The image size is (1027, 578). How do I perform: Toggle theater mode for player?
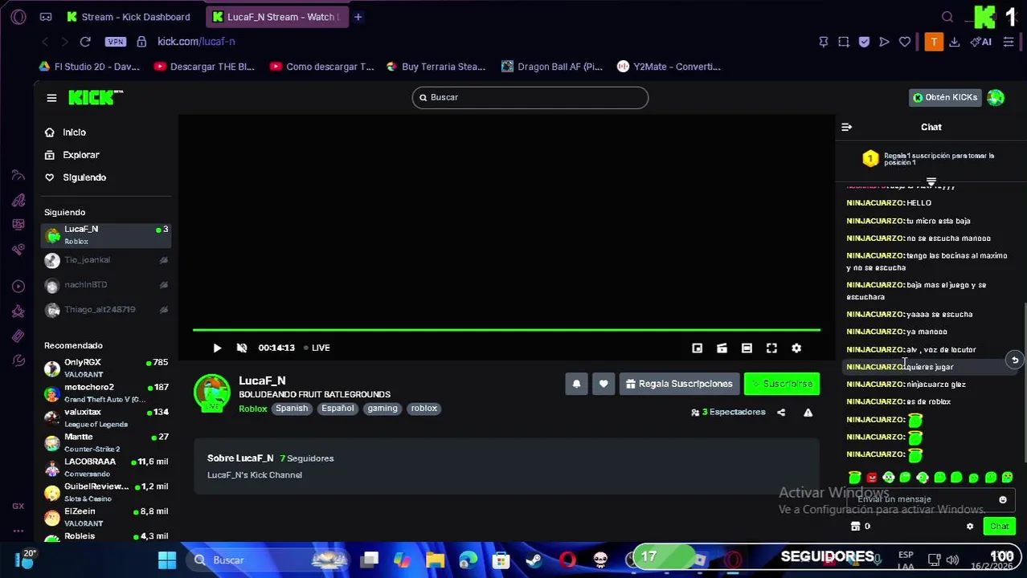point(747,348)
